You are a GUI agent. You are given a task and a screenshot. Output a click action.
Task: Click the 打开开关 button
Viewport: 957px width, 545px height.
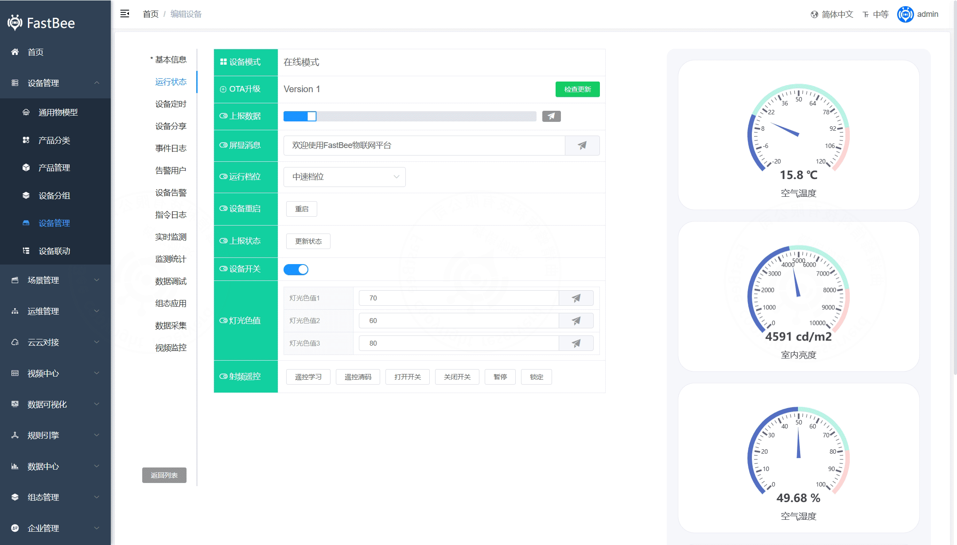tap(408, 377)
